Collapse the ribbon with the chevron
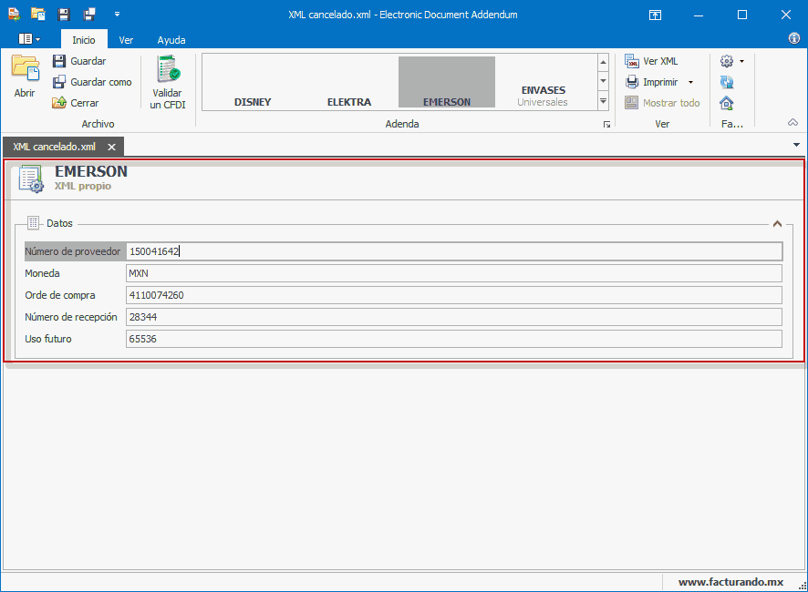The width and height of the screenshot is (808, 592). click(x=792, y=123)
